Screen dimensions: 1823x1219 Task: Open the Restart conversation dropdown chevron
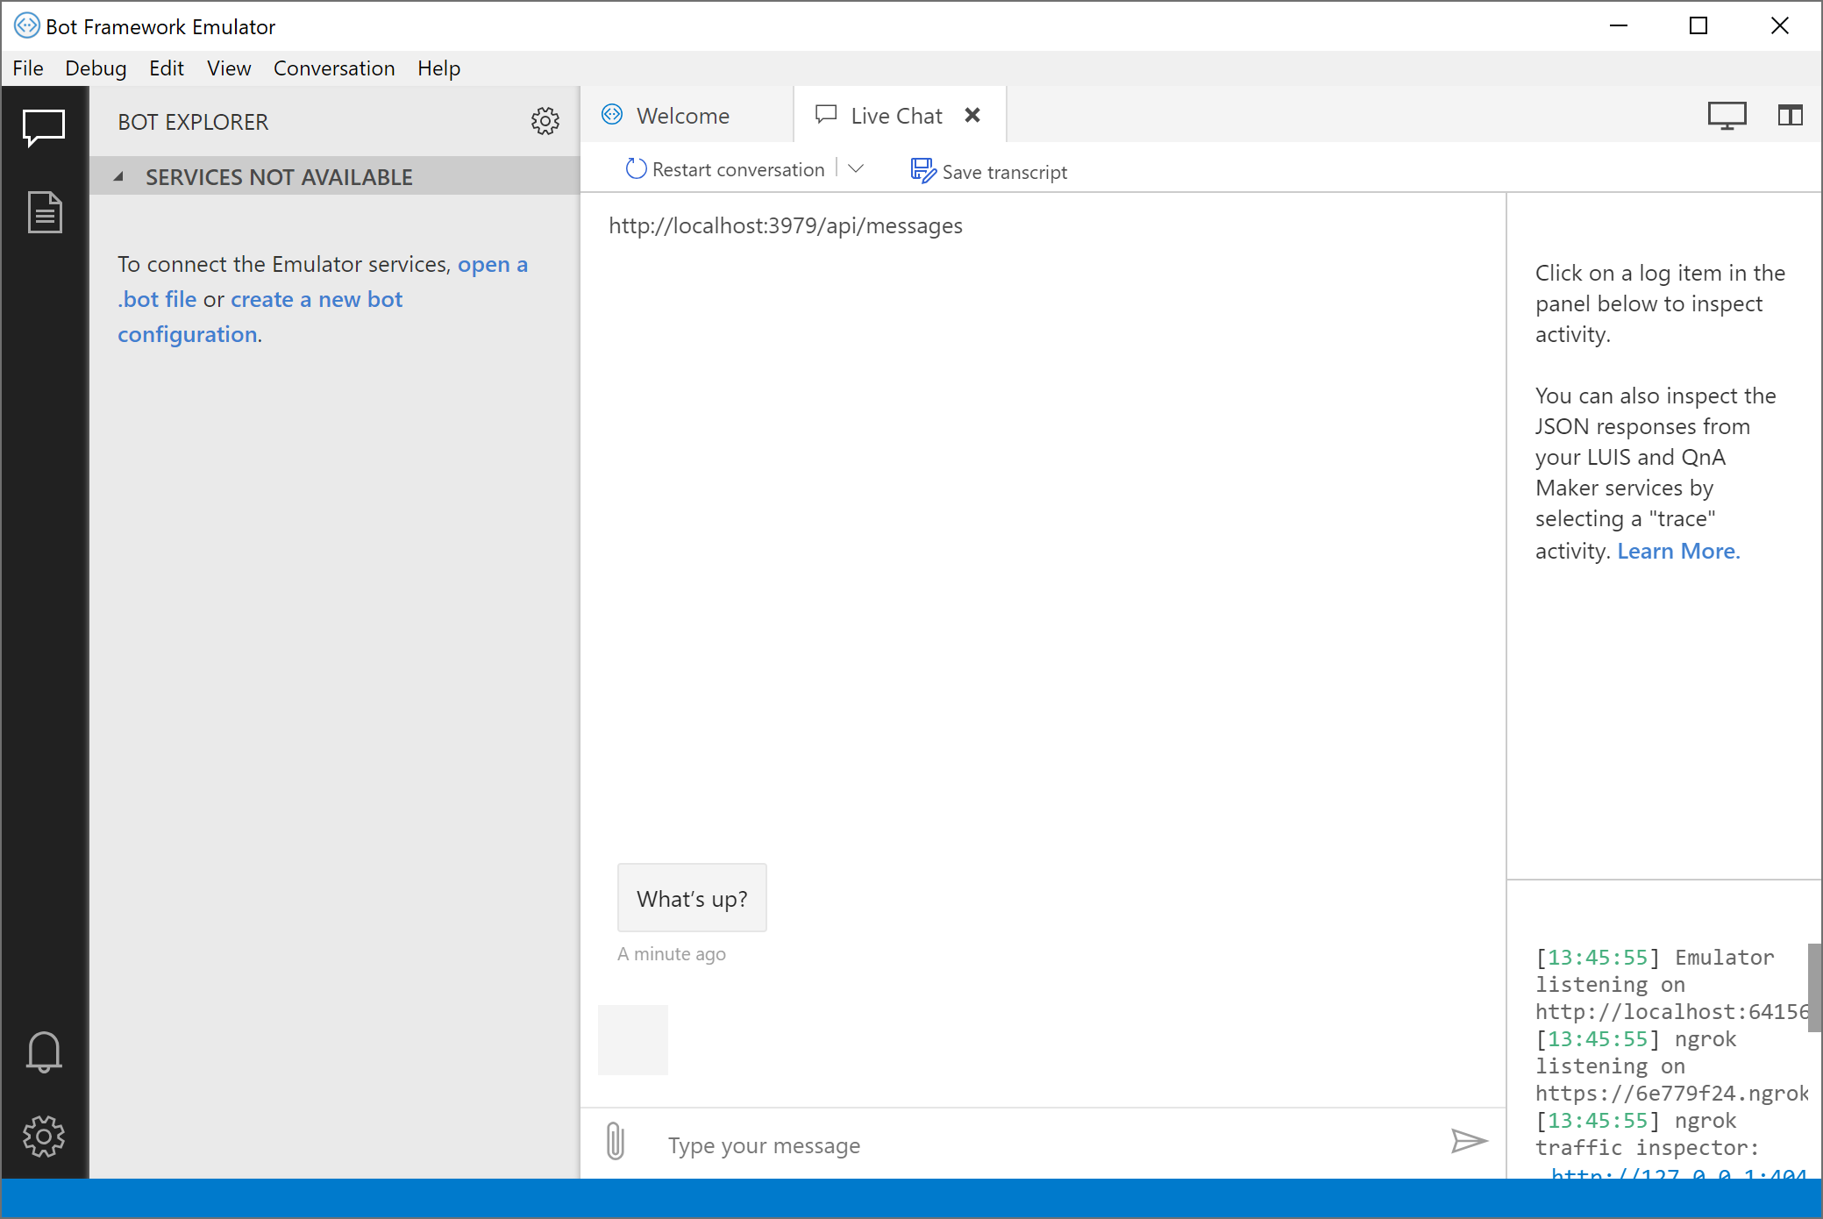tap(857, 168)
